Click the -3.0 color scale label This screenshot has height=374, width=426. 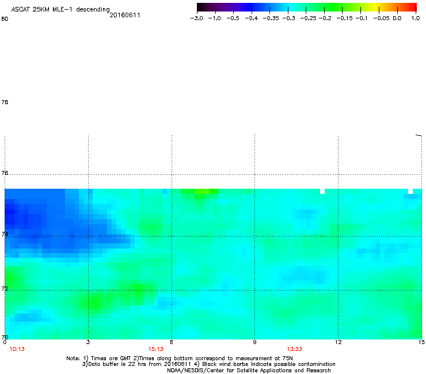coord(196,18)
